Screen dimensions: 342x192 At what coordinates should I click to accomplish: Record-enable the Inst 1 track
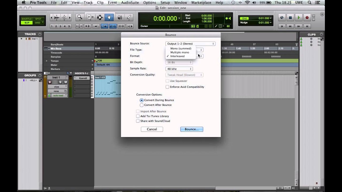tap(50, 82)
